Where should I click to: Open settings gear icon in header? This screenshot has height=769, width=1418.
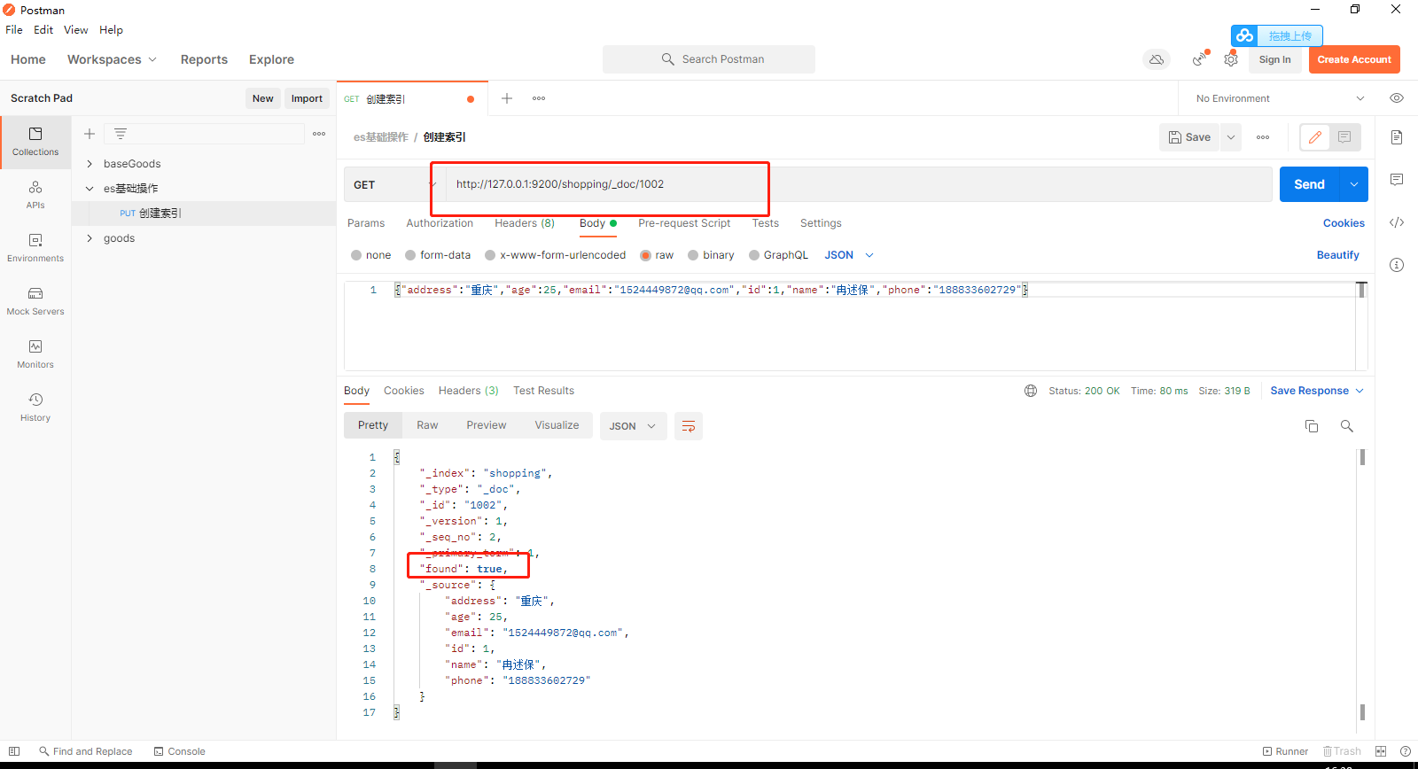pyautogui.click(x=1231, y=59)
